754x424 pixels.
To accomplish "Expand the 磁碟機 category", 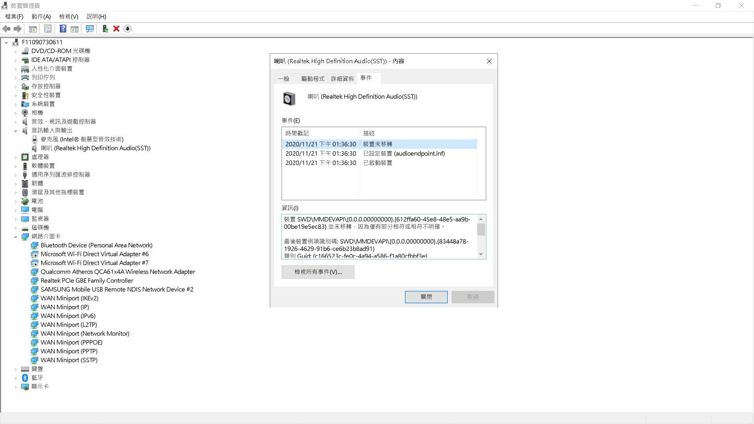I will coord(16,227).
